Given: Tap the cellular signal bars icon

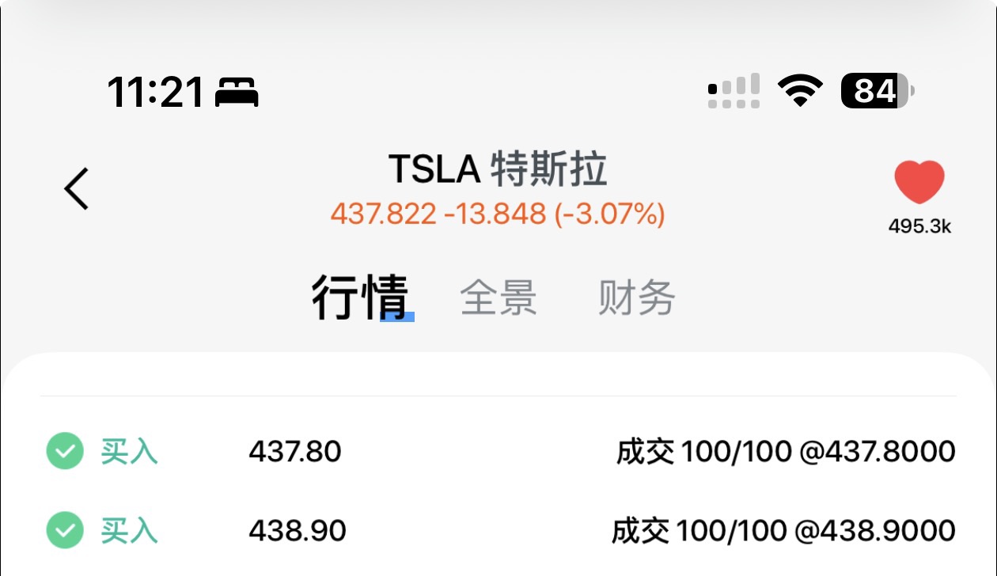Looking at the screenshot, I should pos(734,91).
